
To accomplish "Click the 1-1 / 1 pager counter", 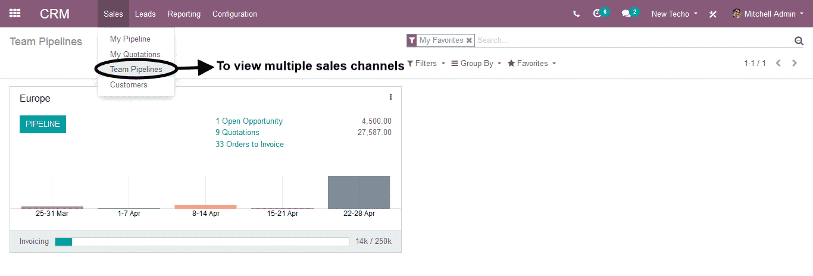I will 755,63.
